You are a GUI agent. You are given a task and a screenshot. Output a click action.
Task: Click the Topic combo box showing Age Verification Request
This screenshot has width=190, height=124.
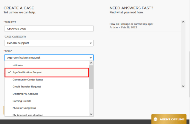[47, 58]
